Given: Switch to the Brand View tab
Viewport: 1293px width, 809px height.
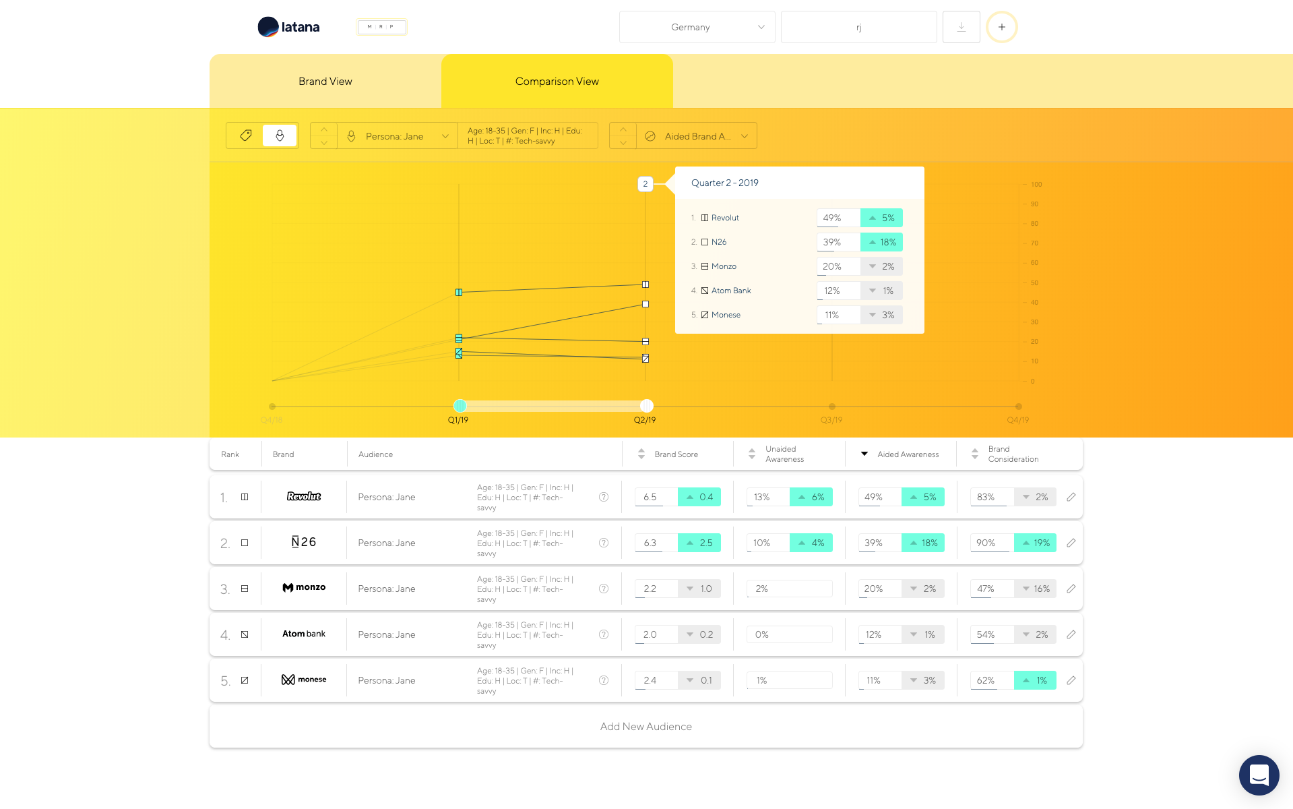Looking at the screenshot, I should click(x=325, y=81).
